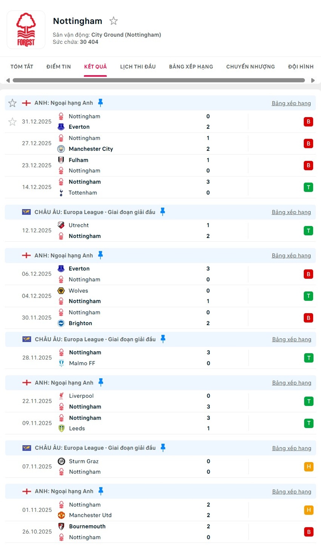
Task: Click the pin icon in the first Europa League header
Action: point(163,212)
